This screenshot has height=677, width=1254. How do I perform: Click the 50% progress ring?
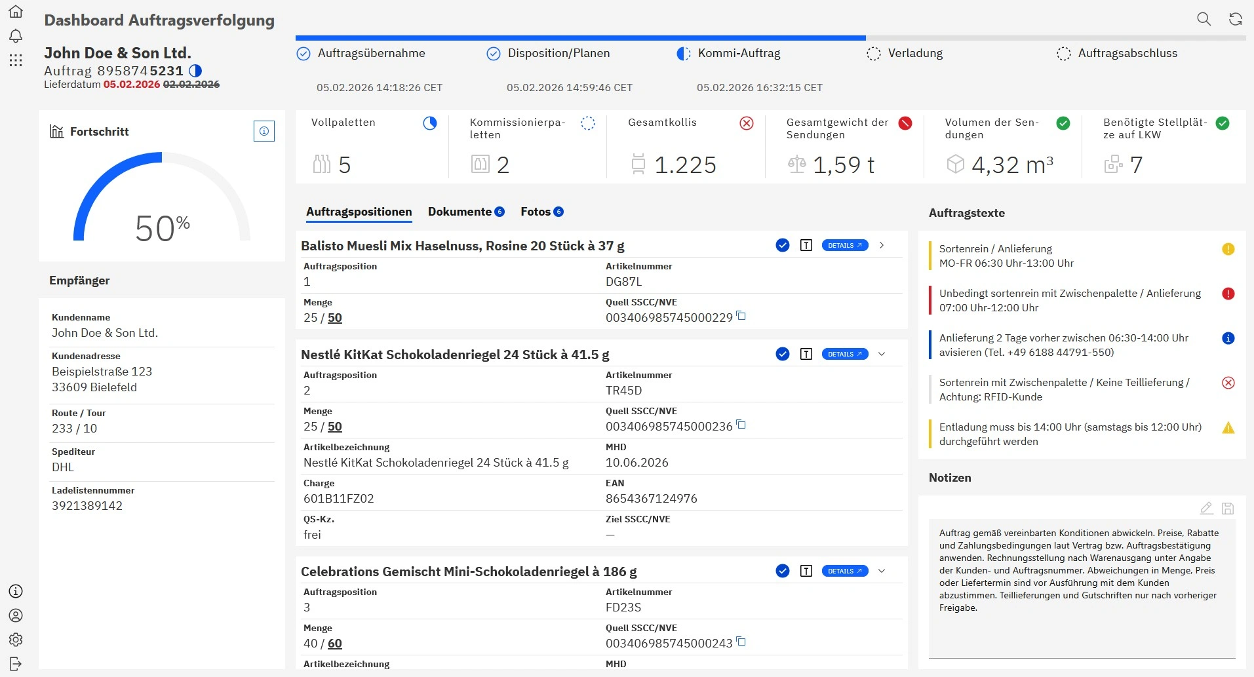162,226
